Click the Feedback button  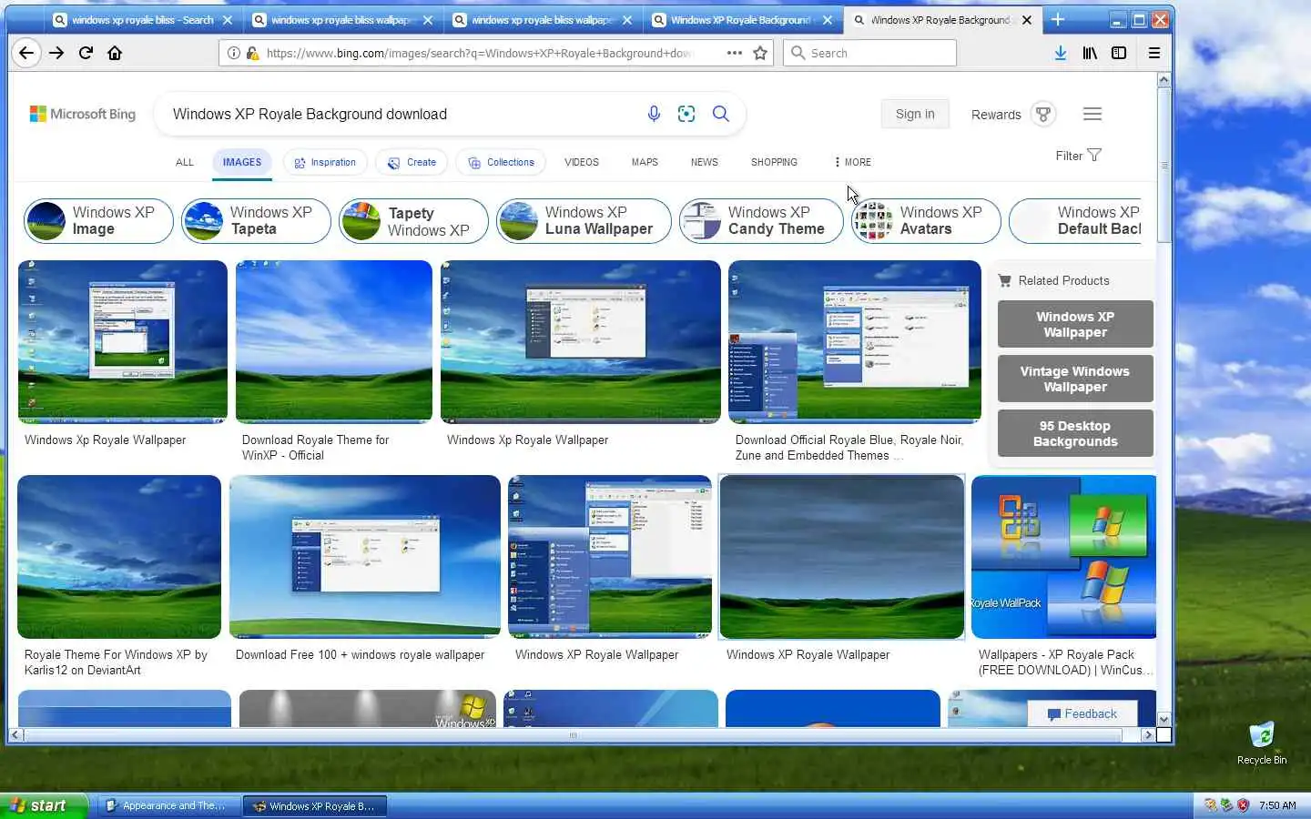pos(1082,713)
